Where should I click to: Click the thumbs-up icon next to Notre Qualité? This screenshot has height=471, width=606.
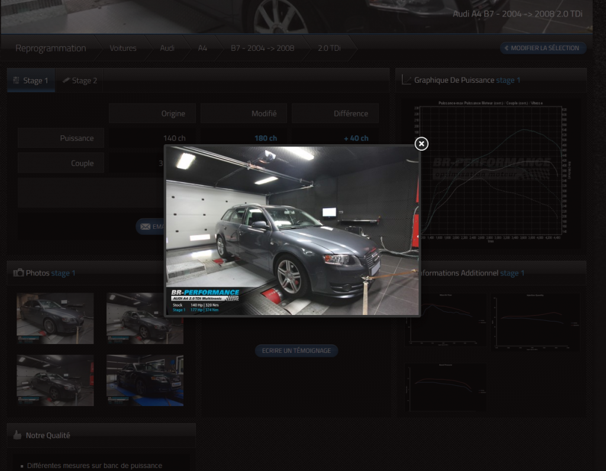18,435
